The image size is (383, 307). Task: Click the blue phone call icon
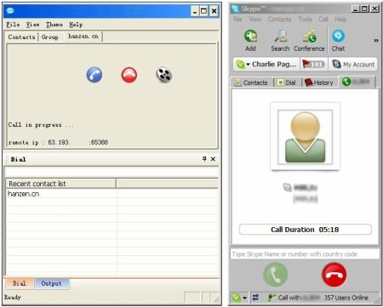tap(94, 75)
